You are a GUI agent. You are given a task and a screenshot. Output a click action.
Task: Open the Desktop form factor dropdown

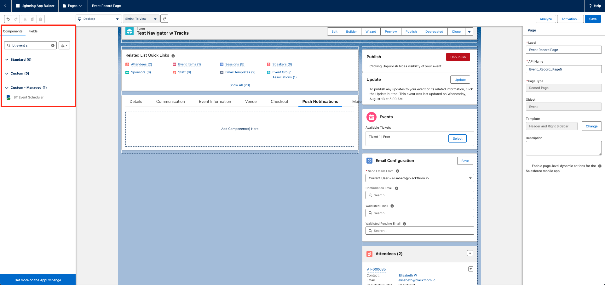coord(99,19)
